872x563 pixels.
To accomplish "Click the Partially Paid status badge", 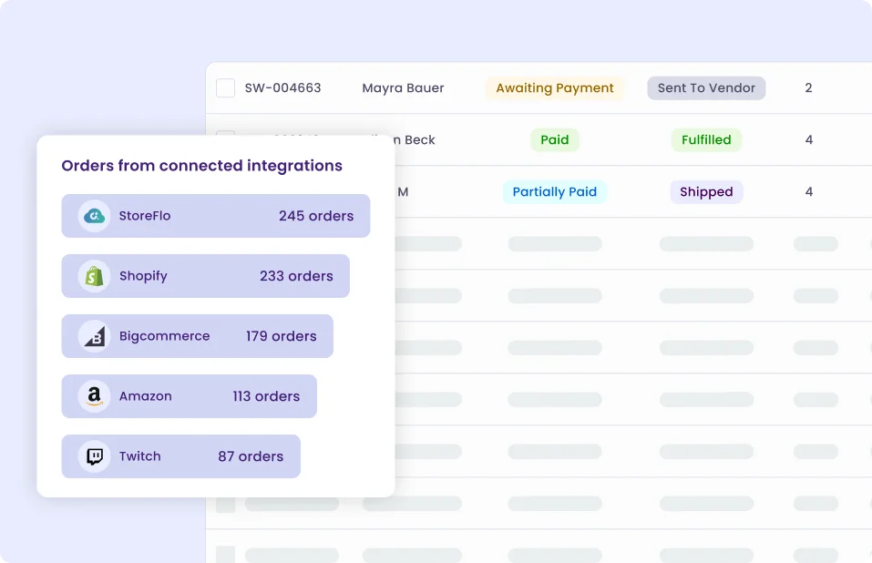I will coord(555,191).
